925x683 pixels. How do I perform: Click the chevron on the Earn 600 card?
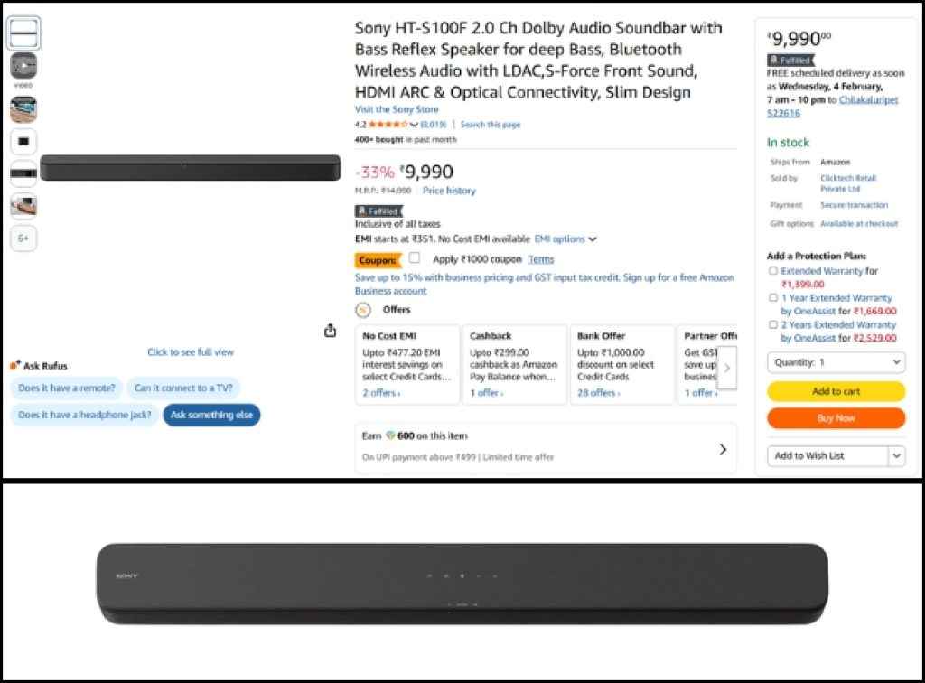pyautogui.click(x=723, y=449)
